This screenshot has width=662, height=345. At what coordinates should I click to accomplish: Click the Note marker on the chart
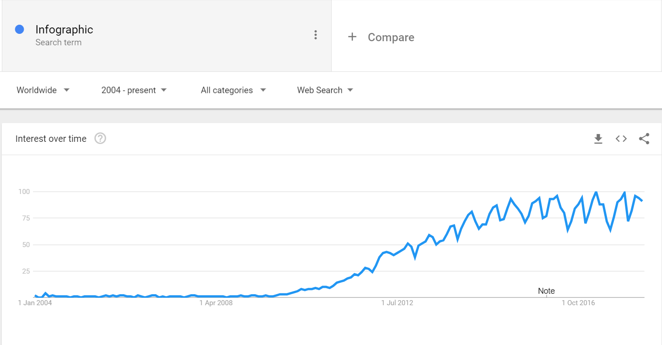click(546, 291)
